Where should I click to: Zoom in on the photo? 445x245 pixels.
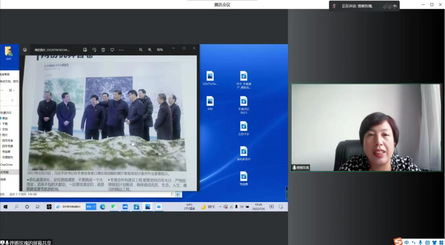click(150, 50)
